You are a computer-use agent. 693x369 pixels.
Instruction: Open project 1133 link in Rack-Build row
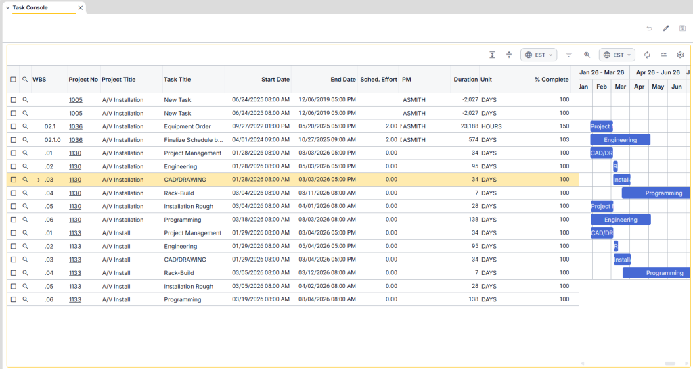(75, 273)
